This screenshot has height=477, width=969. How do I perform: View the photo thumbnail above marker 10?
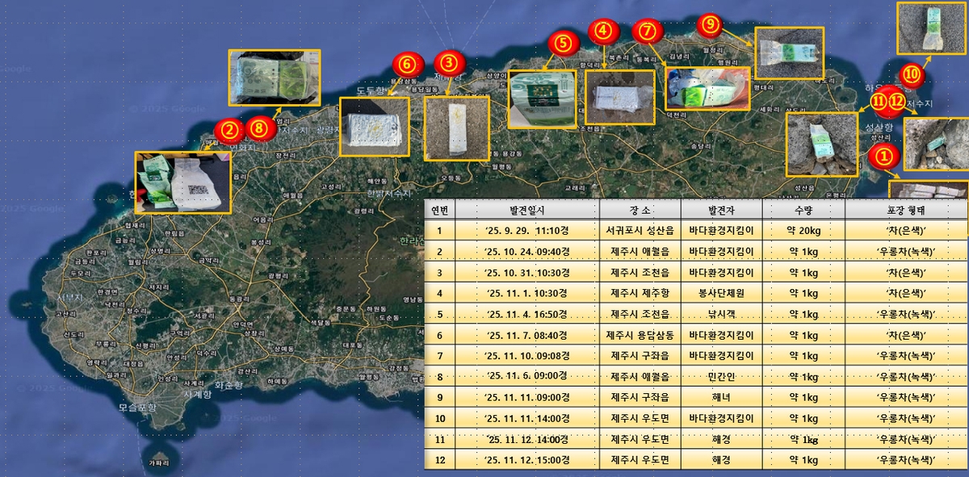click(931, 28)
